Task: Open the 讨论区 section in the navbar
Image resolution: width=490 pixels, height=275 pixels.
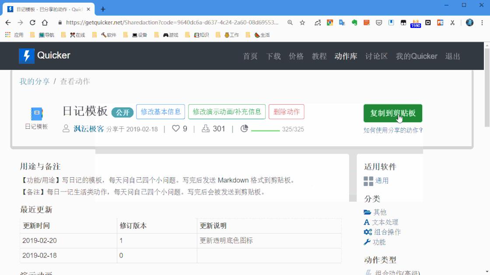Action: click(x=375, y=56)
